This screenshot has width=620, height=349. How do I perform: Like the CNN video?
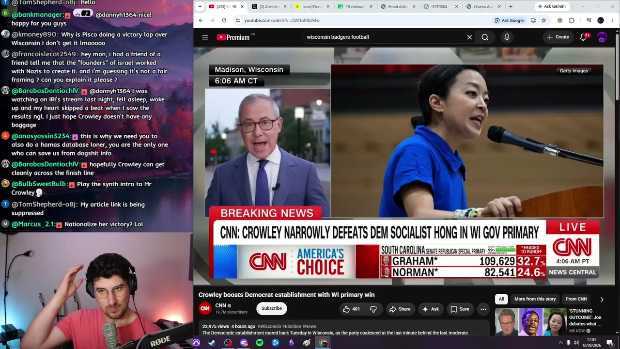click(x=352, y=309)
